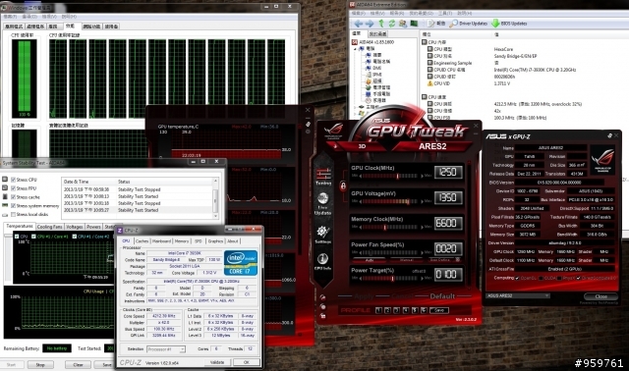The width and height of the screenshot is (629, 371).
Task: Click AIDA64 Forward arrow toolbar icon
Action: tap(370, 24)
